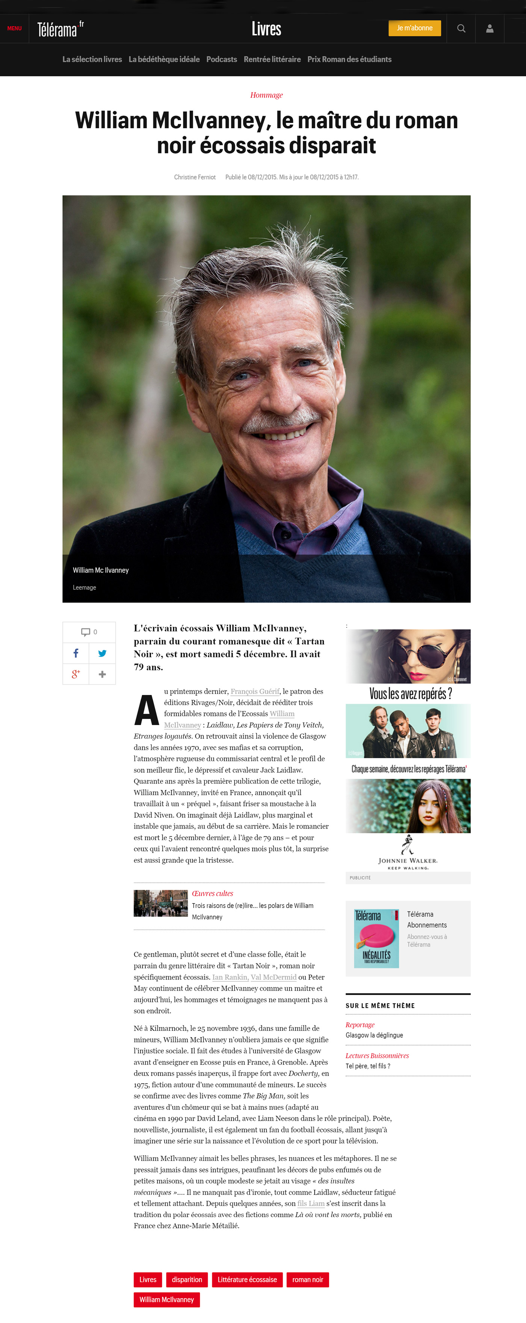The image size is (526, 1323).
Task: Open the MENU in header
Action: click(14, 28)
